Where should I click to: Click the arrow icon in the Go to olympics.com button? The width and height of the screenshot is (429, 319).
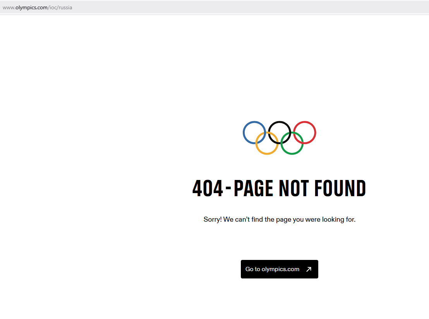309,269
